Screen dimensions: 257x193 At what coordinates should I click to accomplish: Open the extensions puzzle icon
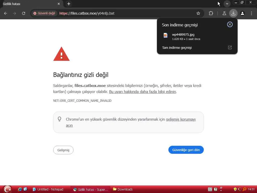211,14
